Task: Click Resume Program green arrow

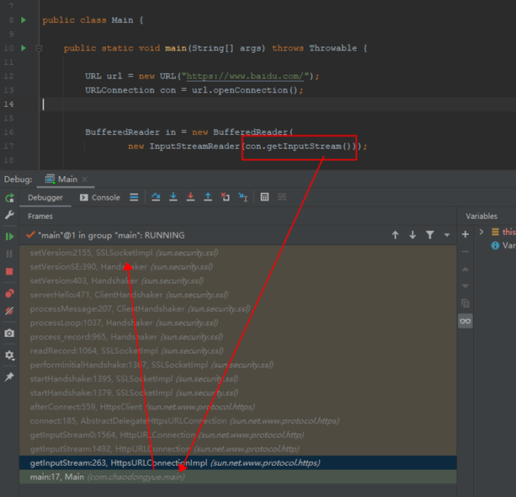Action: coord(9,236)
